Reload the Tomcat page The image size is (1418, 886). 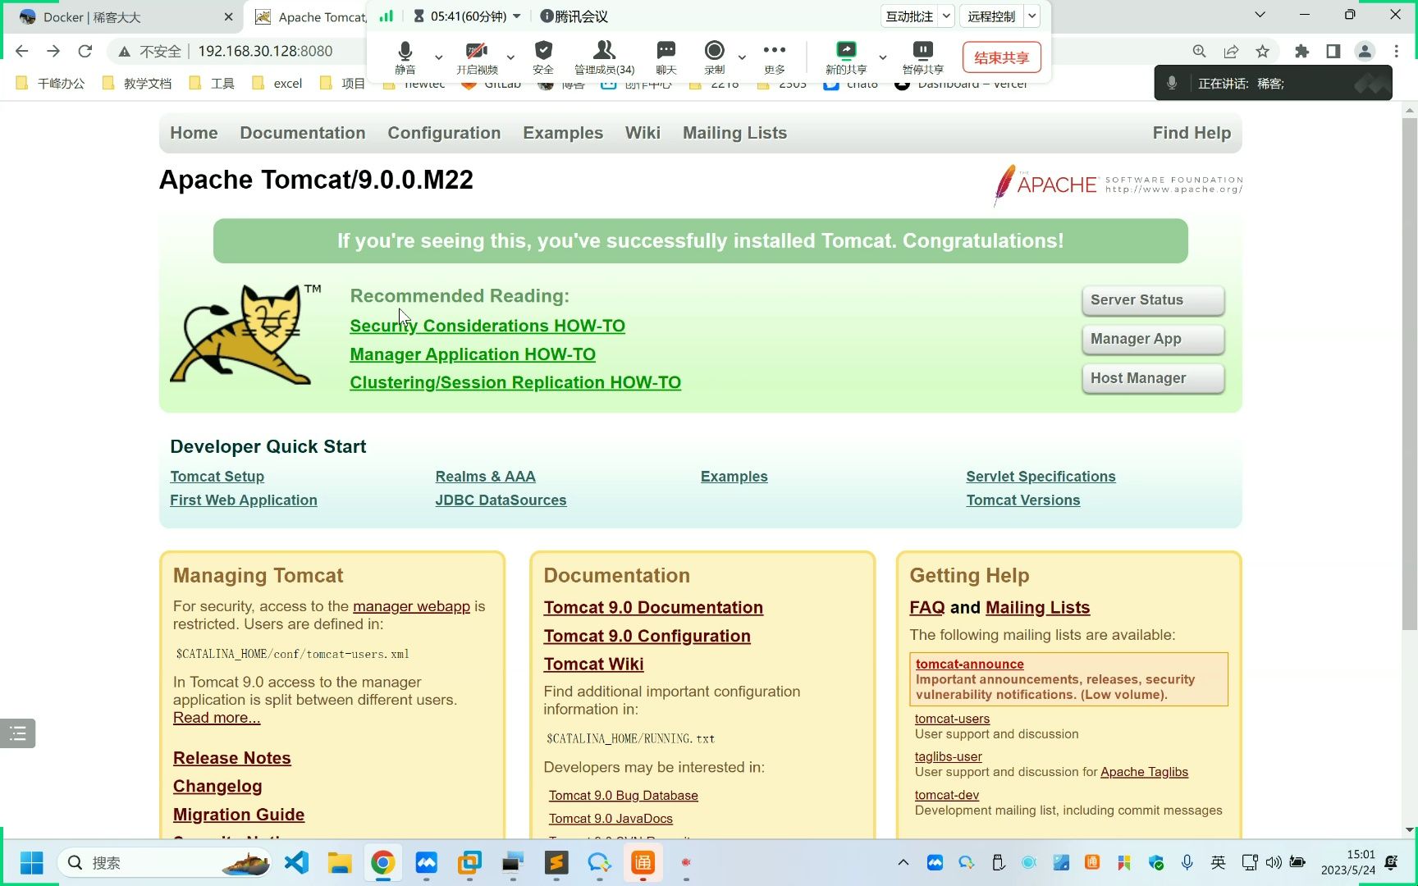coord(85,51)
